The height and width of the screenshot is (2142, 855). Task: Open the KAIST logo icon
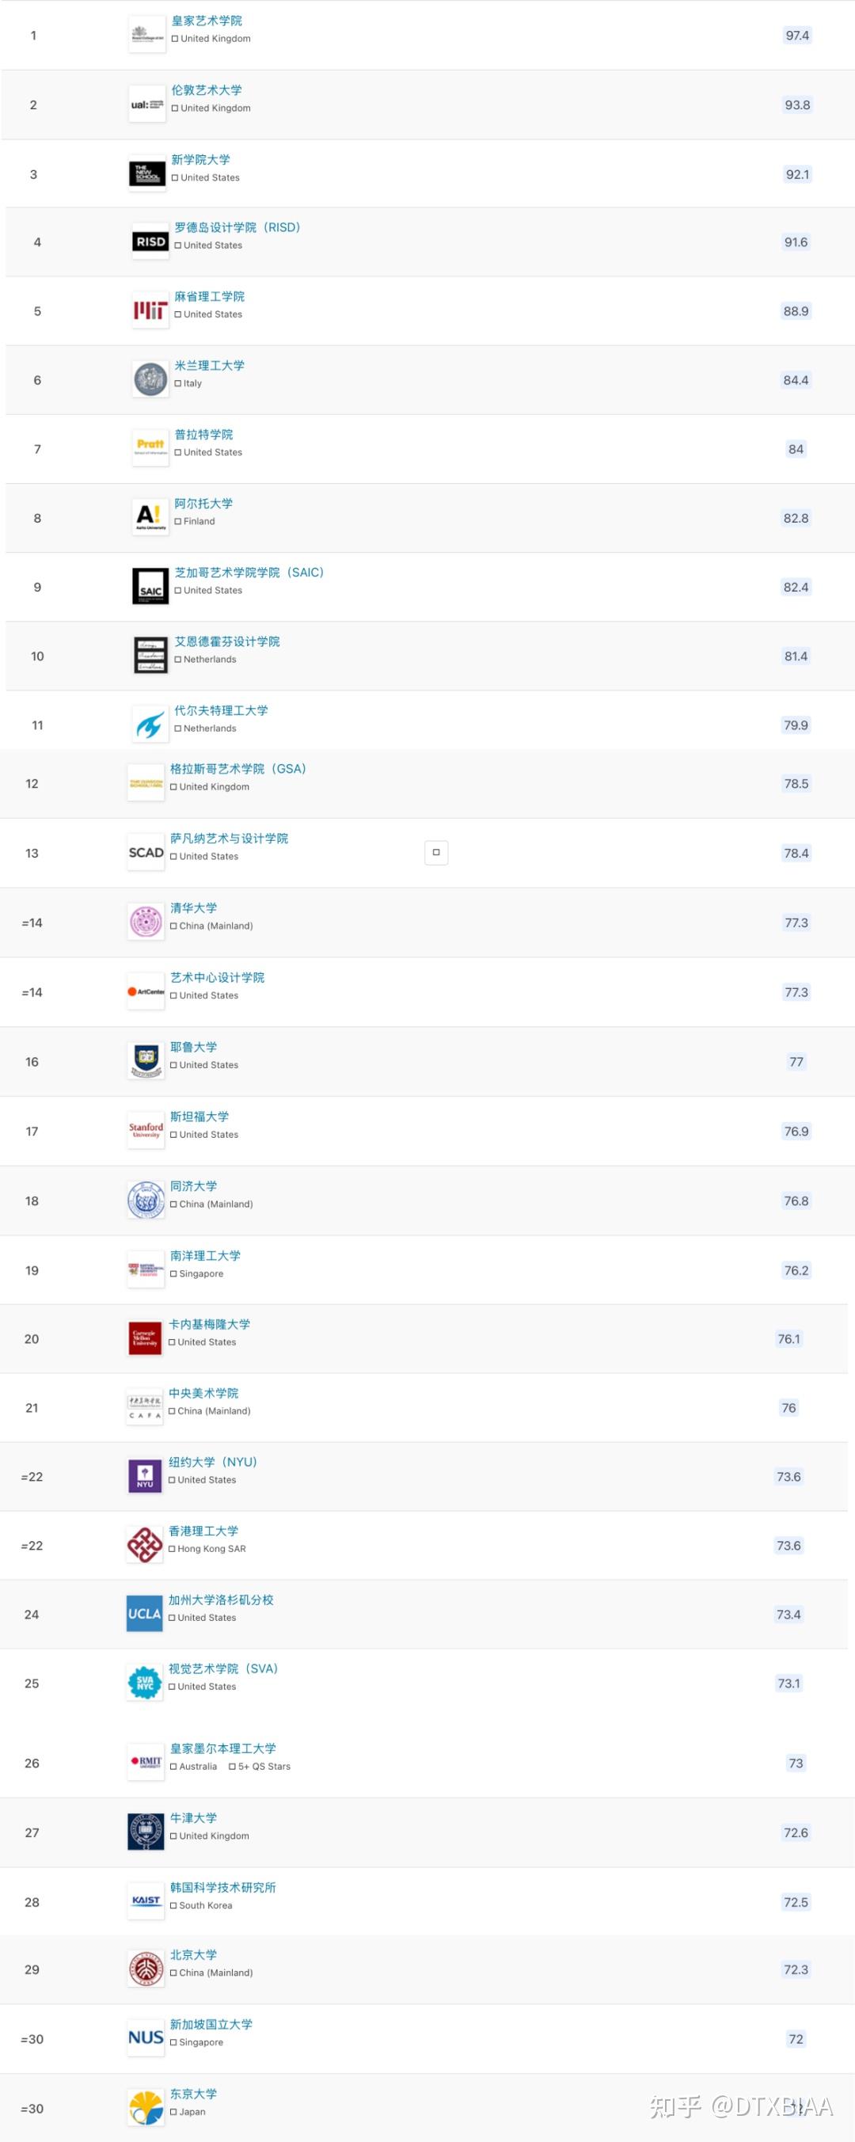click(x=146, y=1902)
